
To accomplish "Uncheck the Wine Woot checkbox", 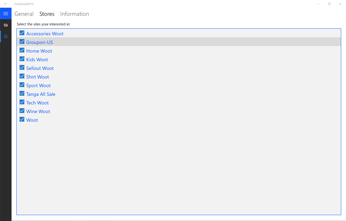I will click(x=22, y=111).
